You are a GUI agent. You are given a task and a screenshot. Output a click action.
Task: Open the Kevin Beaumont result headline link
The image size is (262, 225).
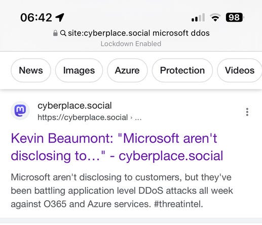(x=117, y=147)
